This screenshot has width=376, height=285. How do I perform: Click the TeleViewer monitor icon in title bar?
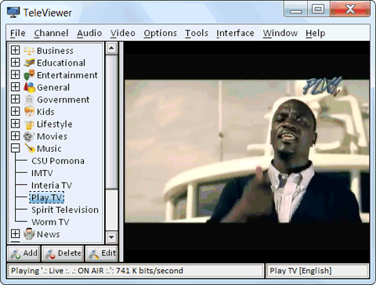(x=13, y=13)
